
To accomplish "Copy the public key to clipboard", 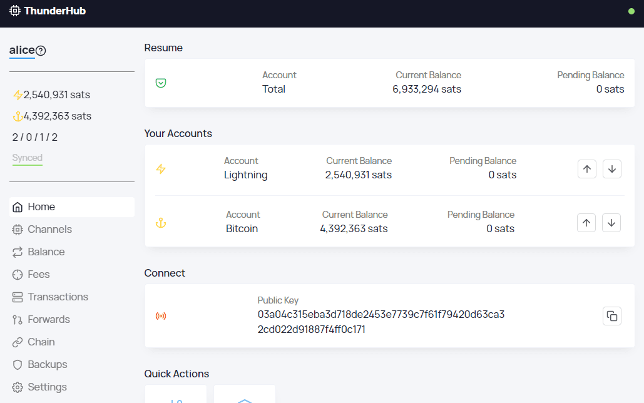I will [x=611, y=316].
